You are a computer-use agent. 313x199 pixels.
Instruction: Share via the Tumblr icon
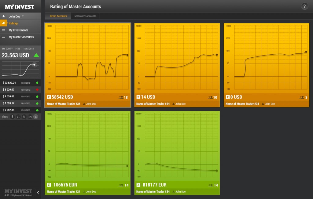pos(24,117)
